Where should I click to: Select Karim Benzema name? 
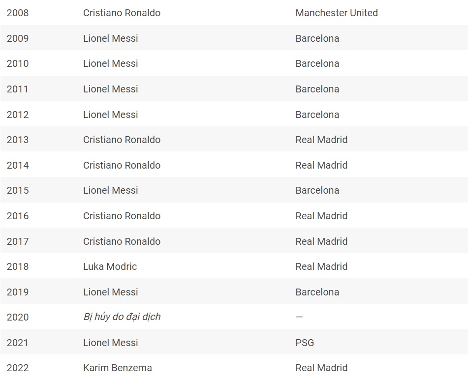point(117,368)
